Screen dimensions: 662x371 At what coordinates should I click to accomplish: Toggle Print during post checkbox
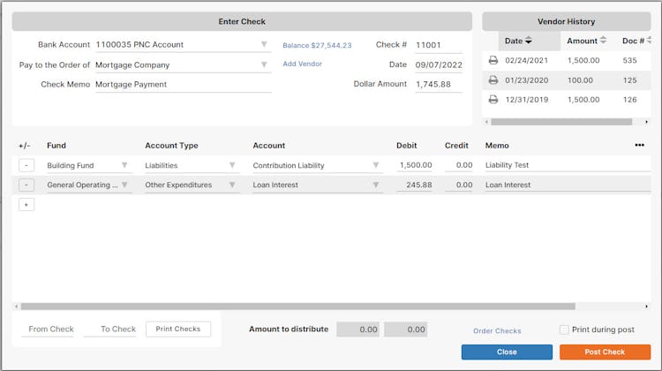(x=564, y=329)
